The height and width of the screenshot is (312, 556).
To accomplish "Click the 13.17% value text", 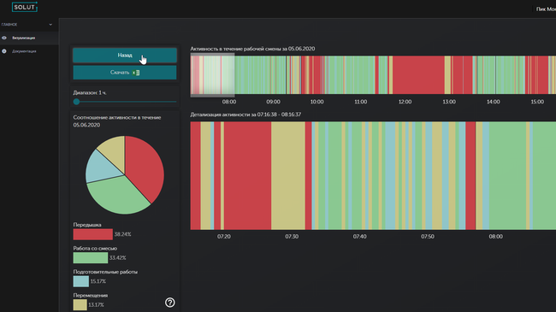I will tap(96, 305).
